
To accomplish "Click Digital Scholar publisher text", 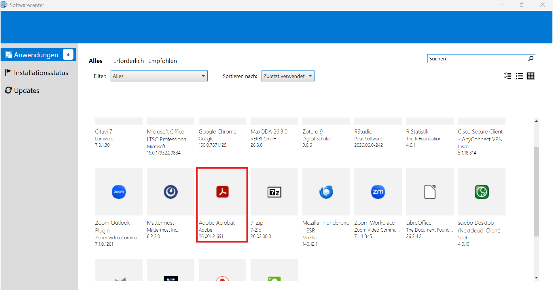I will [317, 139].
